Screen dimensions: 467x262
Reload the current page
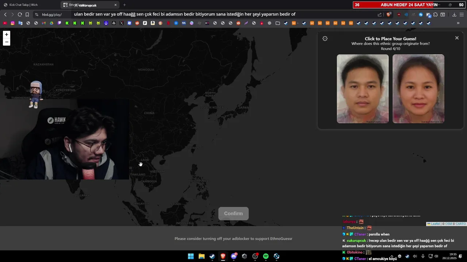coord(20,15)
